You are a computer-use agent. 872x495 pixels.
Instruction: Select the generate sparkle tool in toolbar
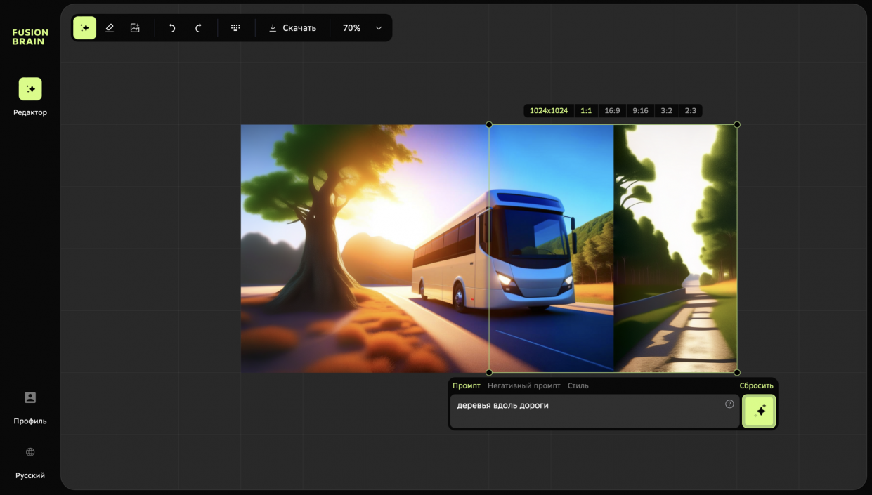84,28
